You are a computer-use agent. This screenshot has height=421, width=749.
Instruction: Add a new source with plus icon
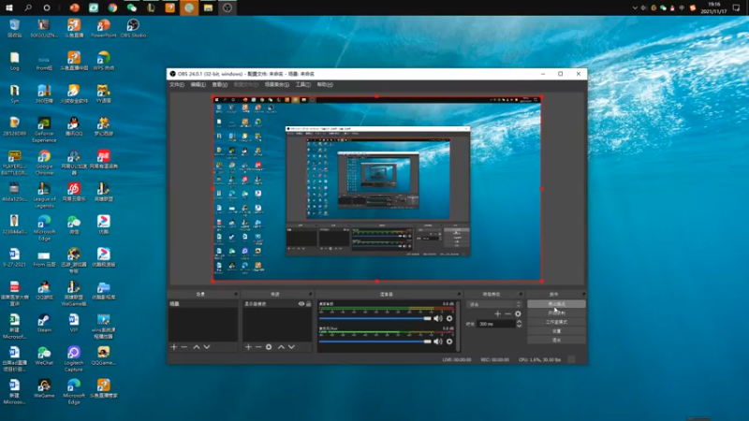point(248,347)
